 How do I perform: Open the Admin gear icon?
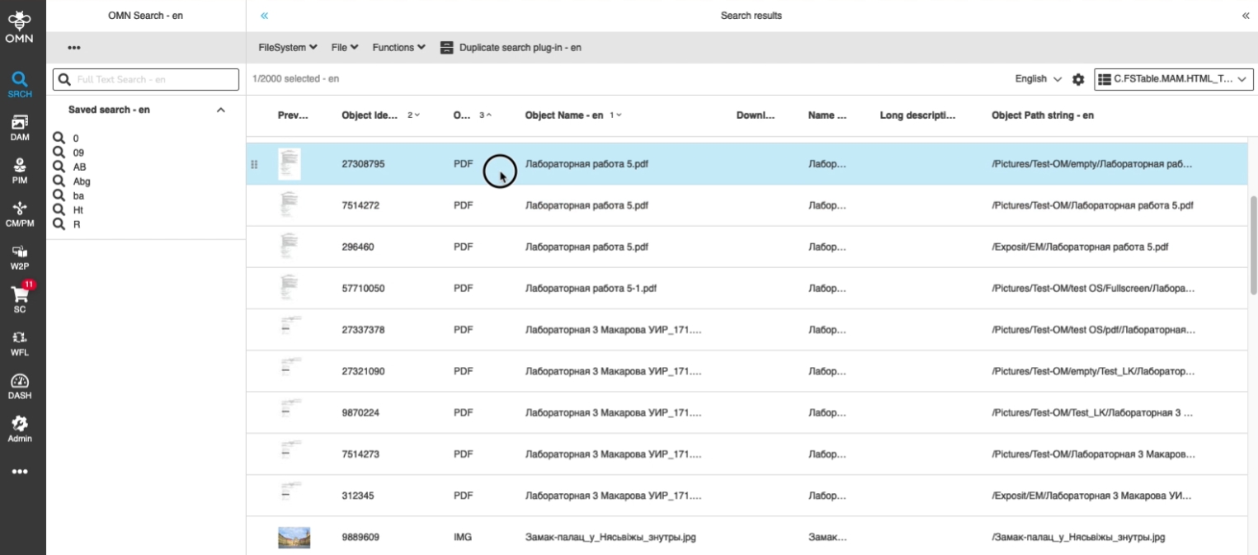pyautogui.click(x=20, y=428)
